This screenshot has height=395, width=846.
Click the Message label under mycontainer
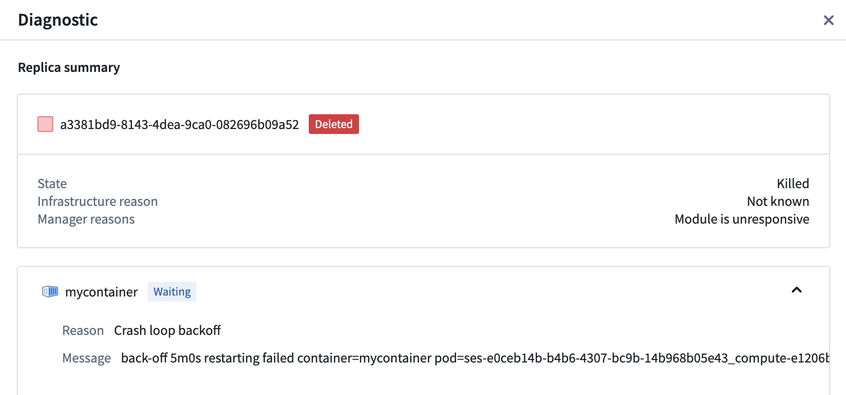(x=86, y=358)
